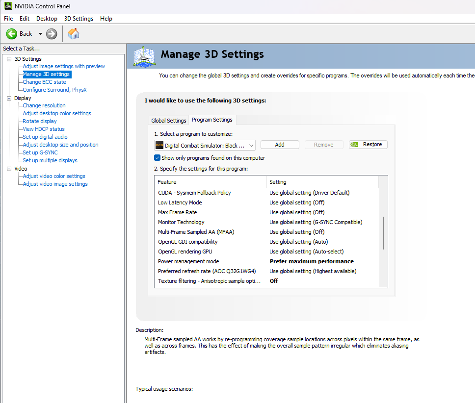Click the settings list vertical scrollbar

pos(383,233)
